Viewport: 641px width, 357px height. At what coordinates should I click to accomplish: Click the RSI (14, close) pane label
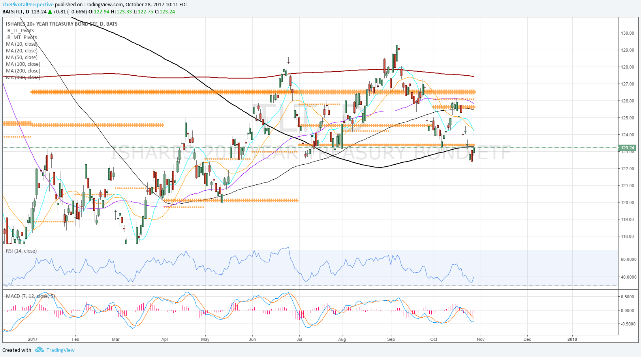tap(21, 251)
